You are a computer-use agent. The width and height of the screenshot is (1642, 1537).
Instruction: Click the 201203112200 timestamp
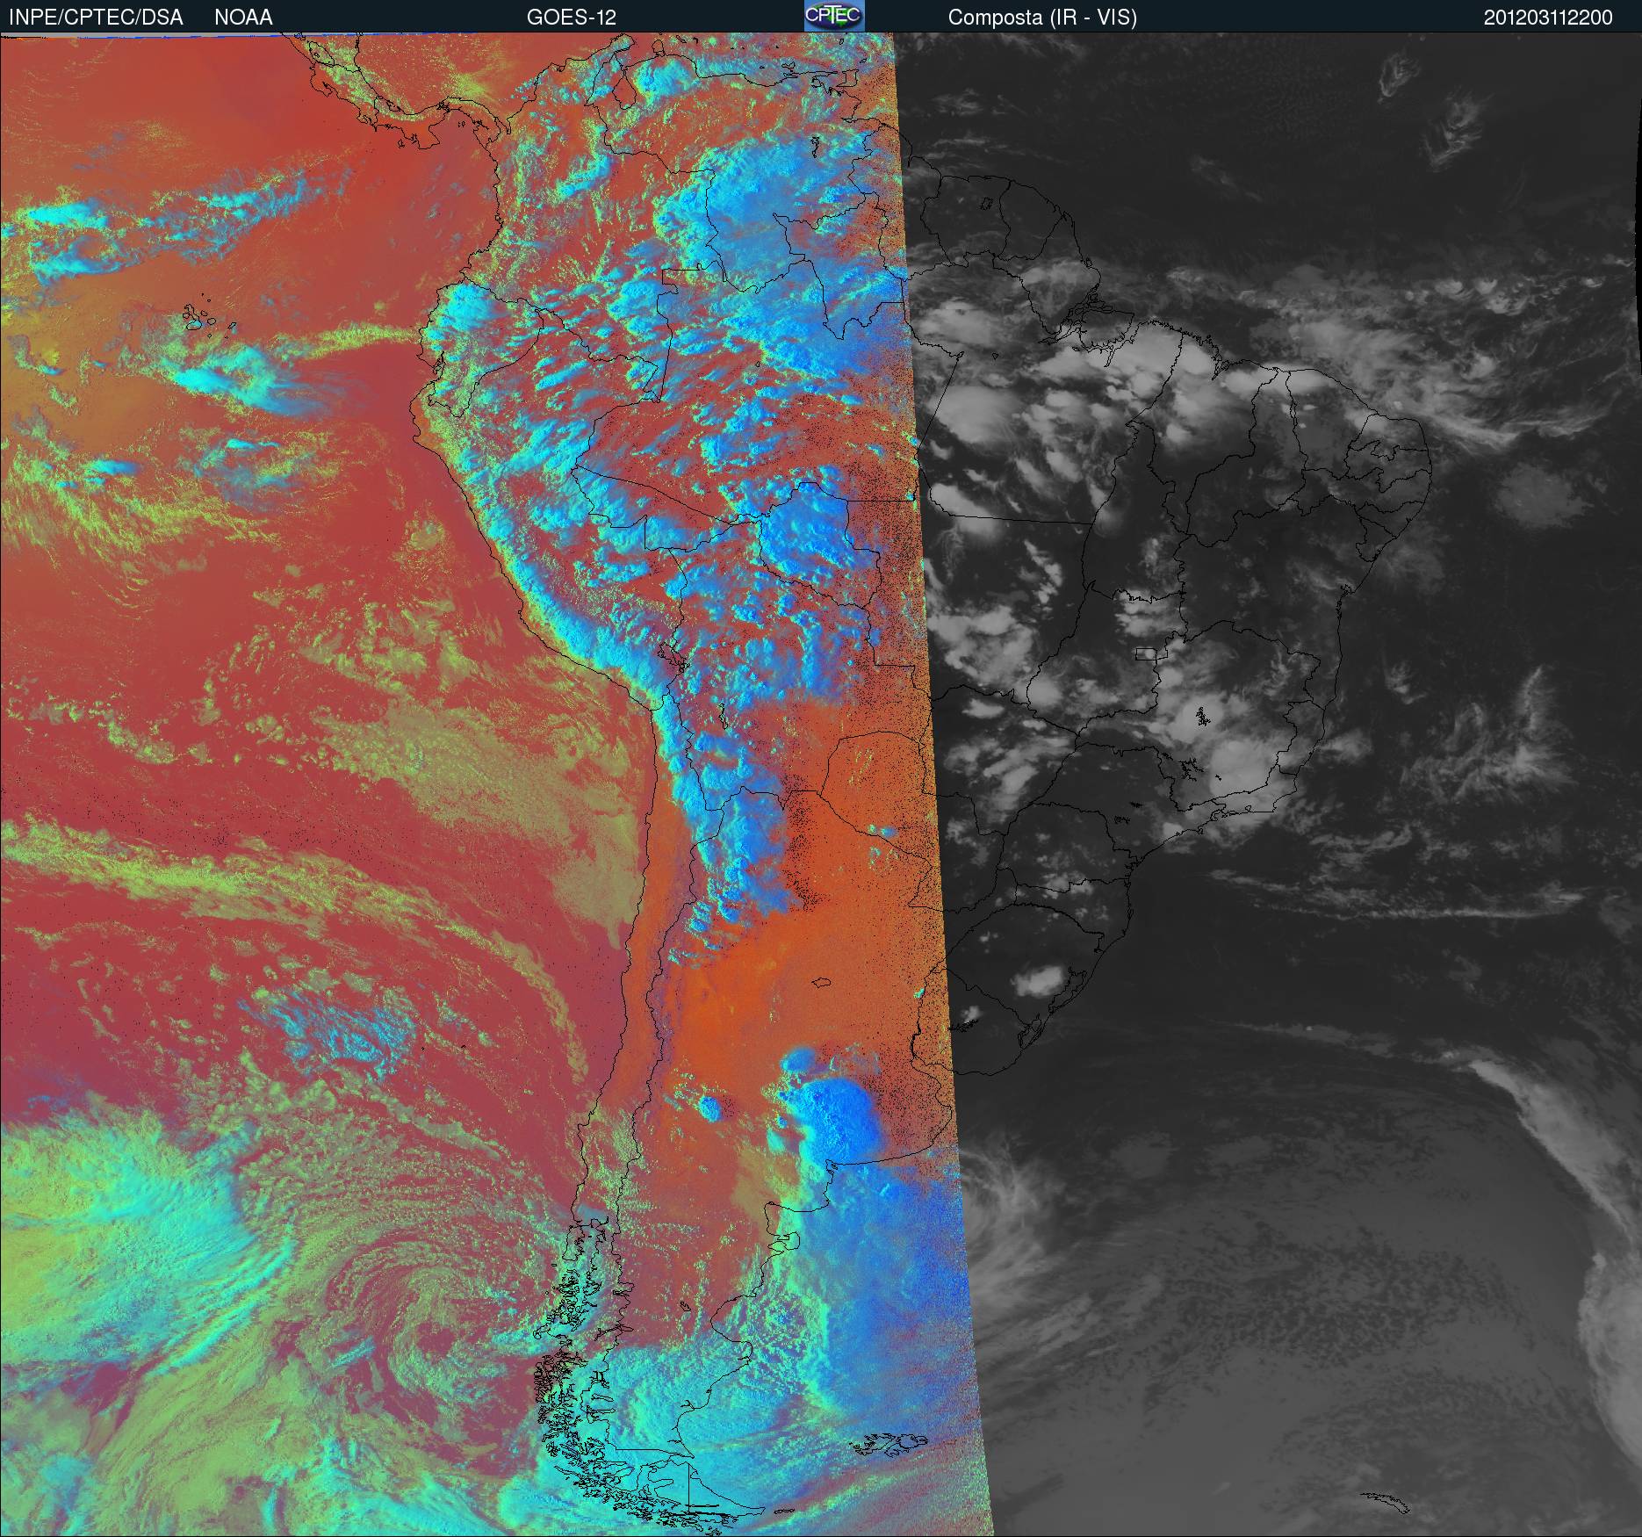pos(1548,18)
